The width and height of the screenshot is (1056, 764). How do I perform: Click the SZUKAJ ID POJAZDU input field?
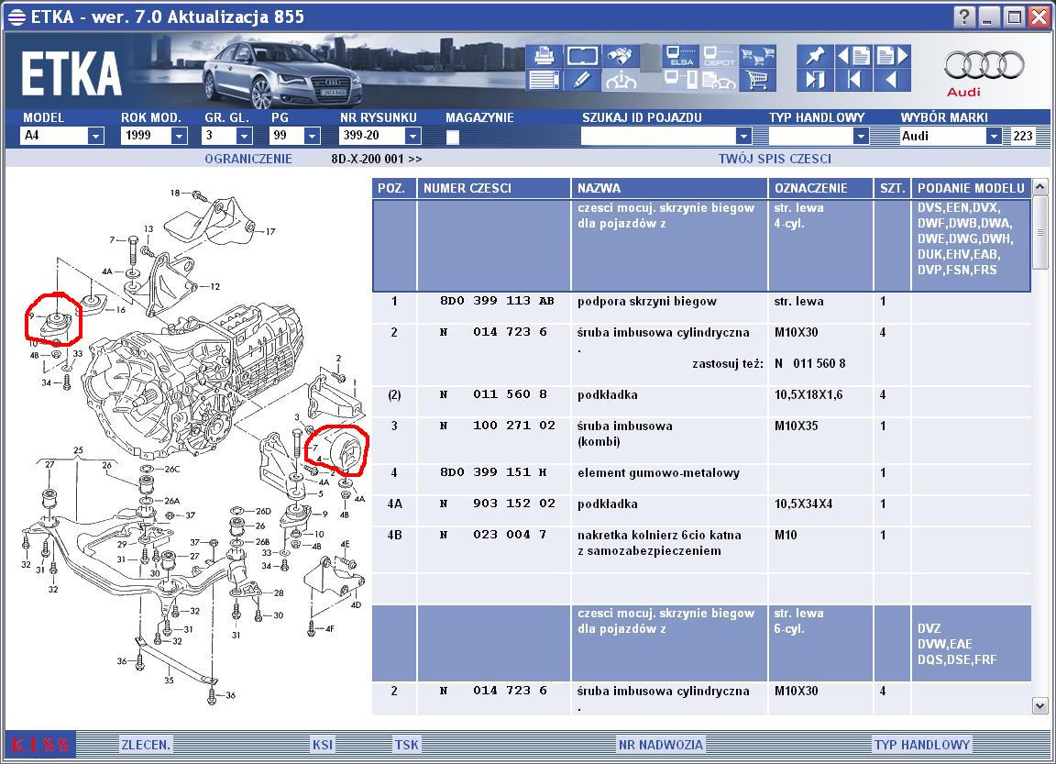tap(658, 136)
